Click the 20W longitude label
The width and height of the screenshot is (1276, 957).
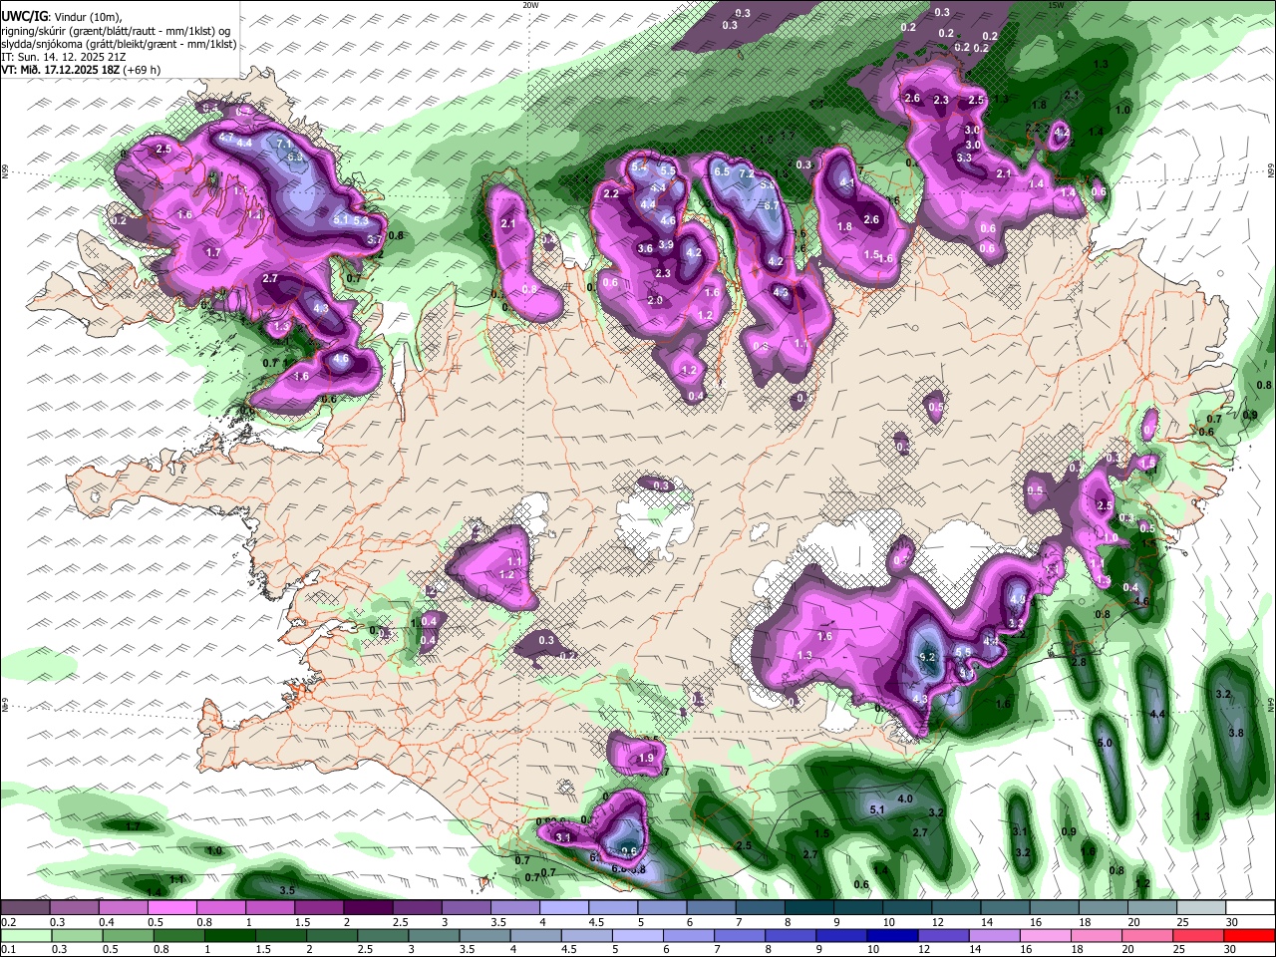(x=530, y=5)
